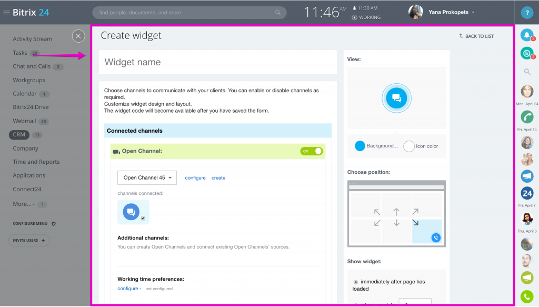Open the top contact avatar above Mon, April 24
Viewport: 539px width, 307px height.
point(527,92)
